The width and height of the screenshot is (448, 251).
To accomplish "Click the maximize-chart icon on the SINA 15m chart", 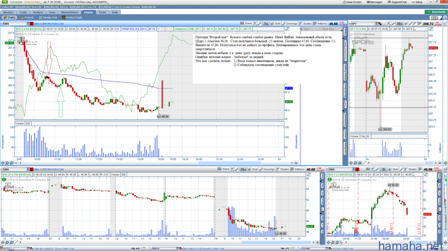I will tap(310, 174).
